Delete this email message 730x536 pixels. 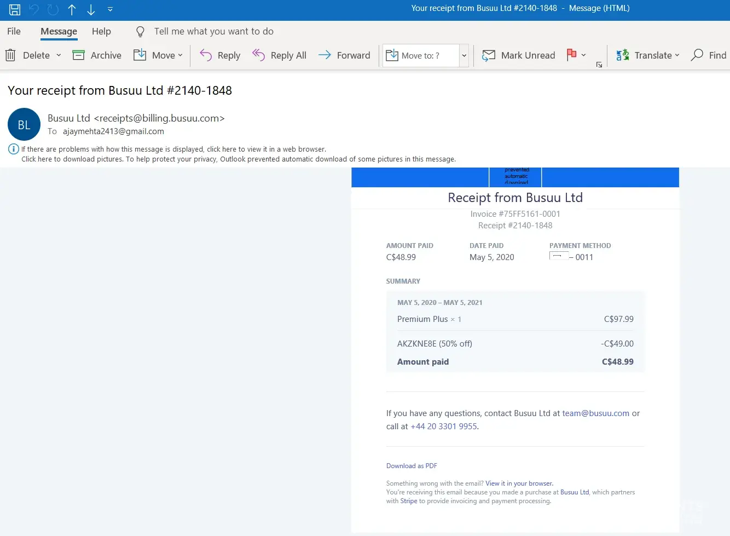[x=28, y=55]
